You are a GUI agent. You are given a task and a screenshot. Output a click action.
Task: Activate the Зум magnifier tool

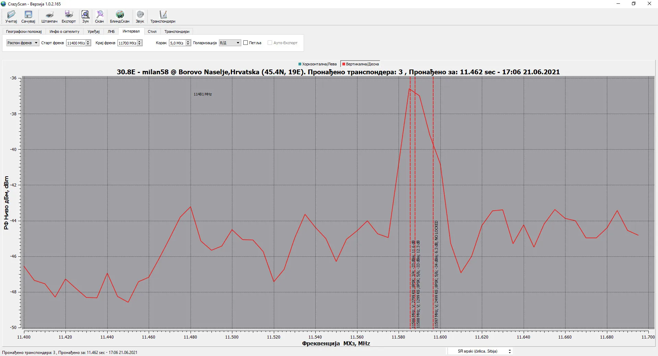pyautogui.click(x=85, y=14)
